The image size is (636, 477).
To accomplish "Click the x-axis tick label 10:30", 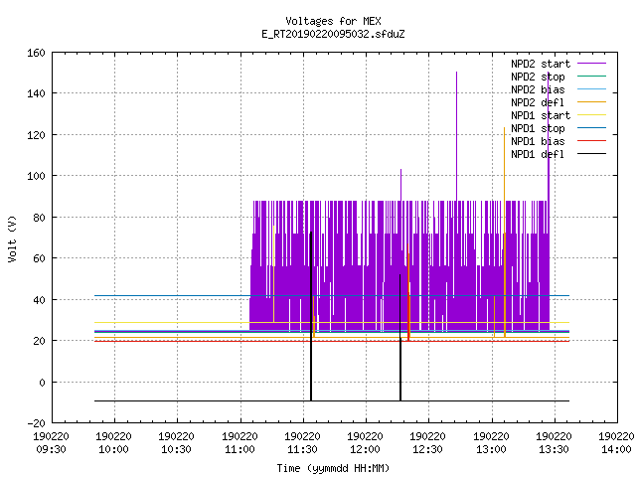I will (177, 449).
